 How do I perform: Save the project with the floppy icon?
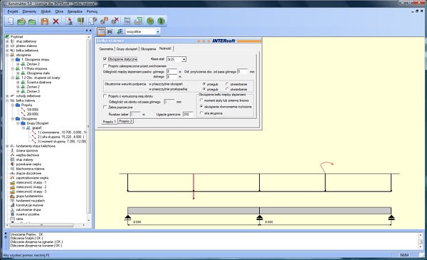coord(44,21)
